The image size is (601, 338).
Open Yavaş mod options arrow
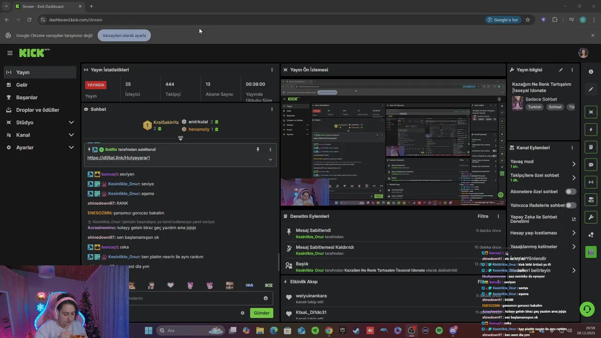574,164
